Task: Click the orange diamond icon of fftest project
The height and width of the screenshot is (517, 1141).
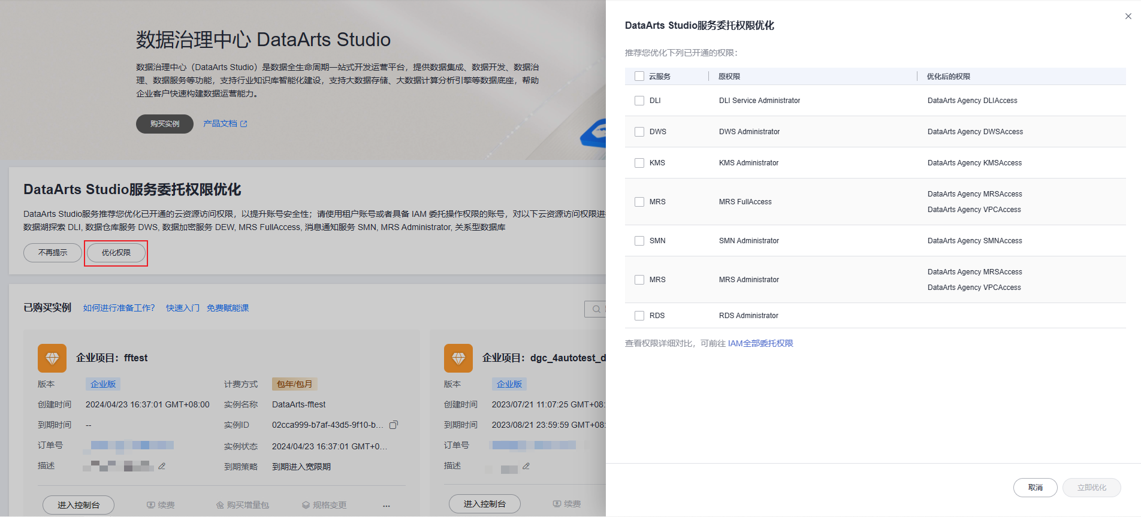Action: (52, 358)
